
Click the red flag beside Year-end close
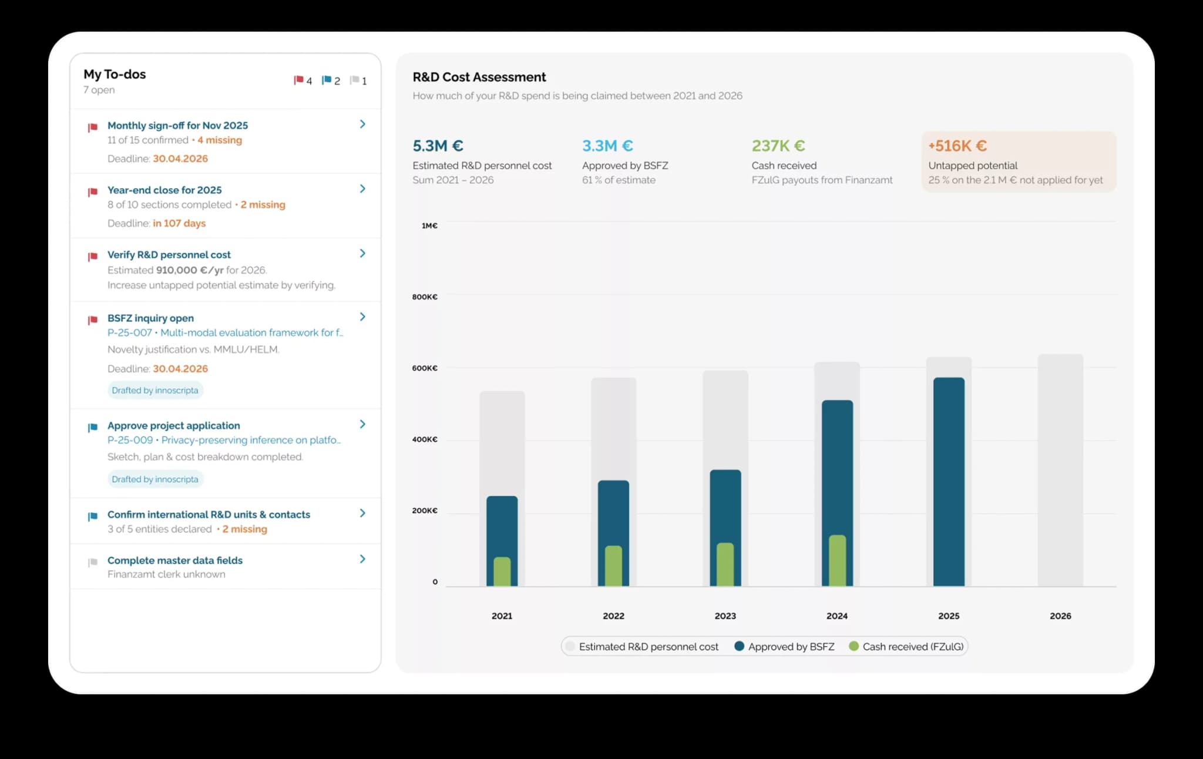92,192
